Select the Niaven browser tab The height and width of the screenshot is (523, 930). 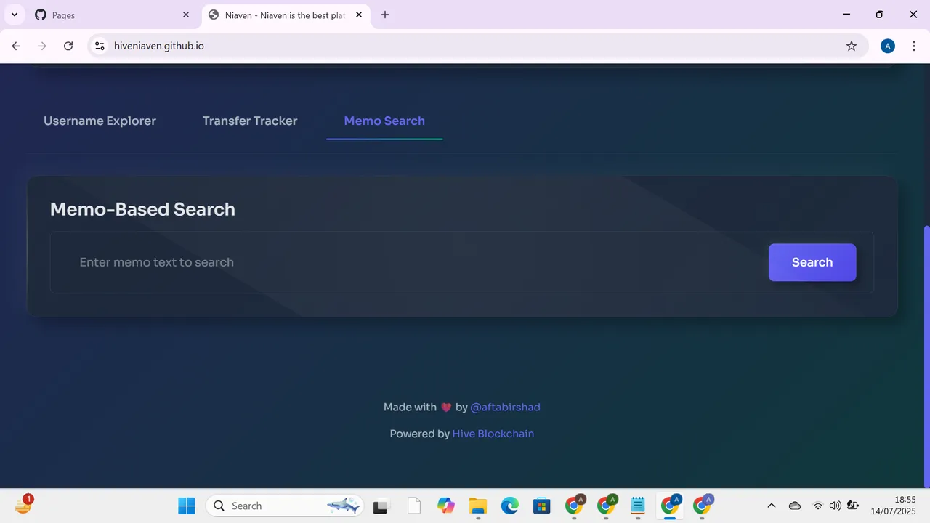(x=285, y=15)
